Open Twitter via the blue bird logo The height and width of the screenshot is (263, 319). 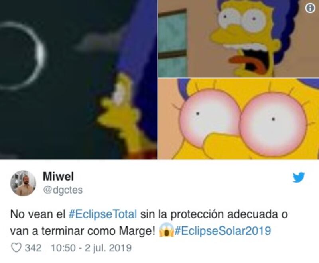coord(299,177)
